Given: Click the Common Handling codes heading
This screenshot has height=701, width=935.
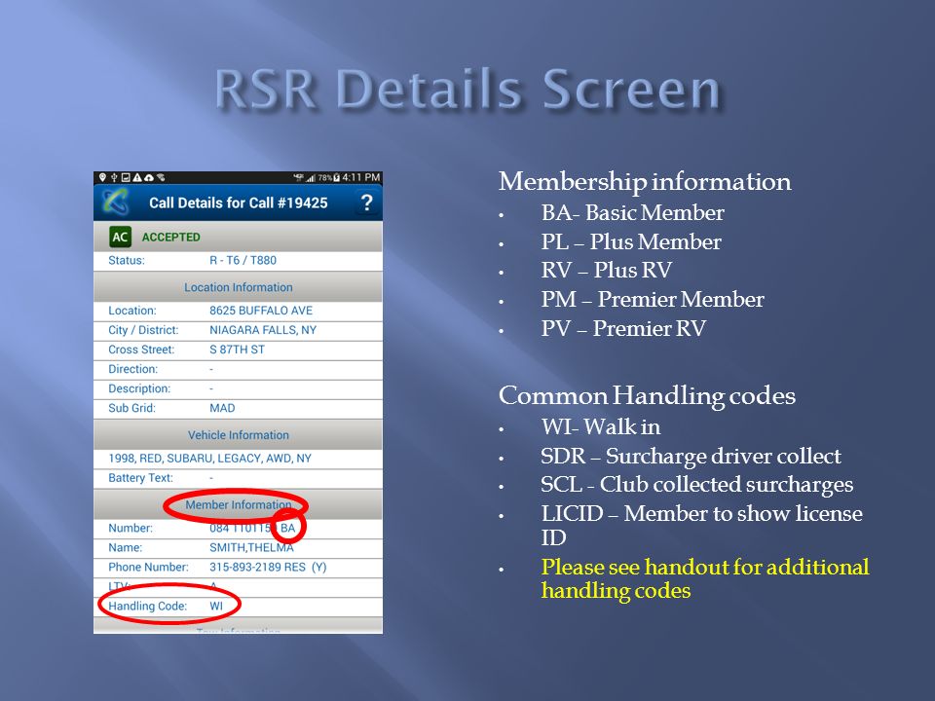Looking at the screenshot, I should 647,396.
